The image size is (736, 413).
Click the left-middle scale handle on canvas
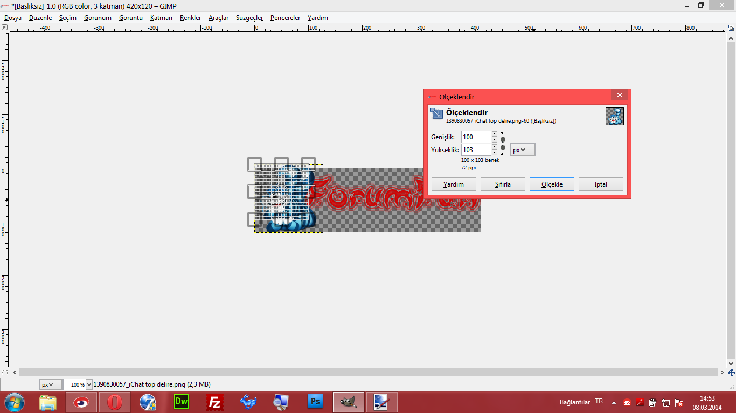point(254,191)
